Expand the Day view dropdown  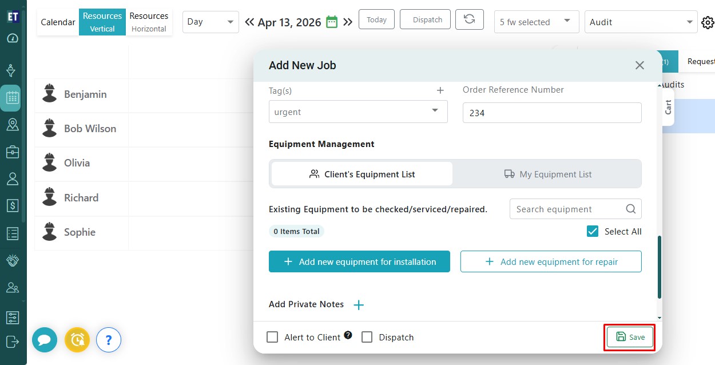coord(210,22)
